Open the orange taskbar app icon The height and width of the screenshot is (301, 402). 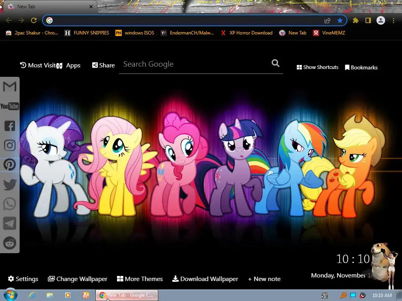coord(86,295)
